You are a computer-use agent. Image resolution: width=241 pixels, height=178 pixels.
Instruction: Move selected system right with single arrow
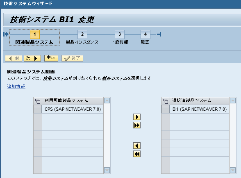tap(137, 117)
